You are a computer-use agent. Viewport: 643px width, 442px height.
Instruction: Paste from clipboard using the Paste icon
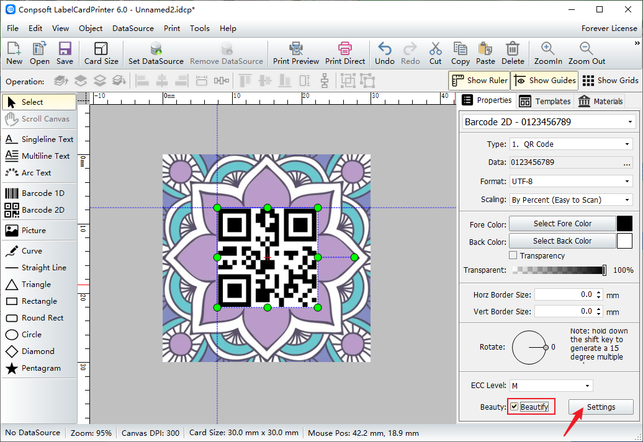coord(485,53)
